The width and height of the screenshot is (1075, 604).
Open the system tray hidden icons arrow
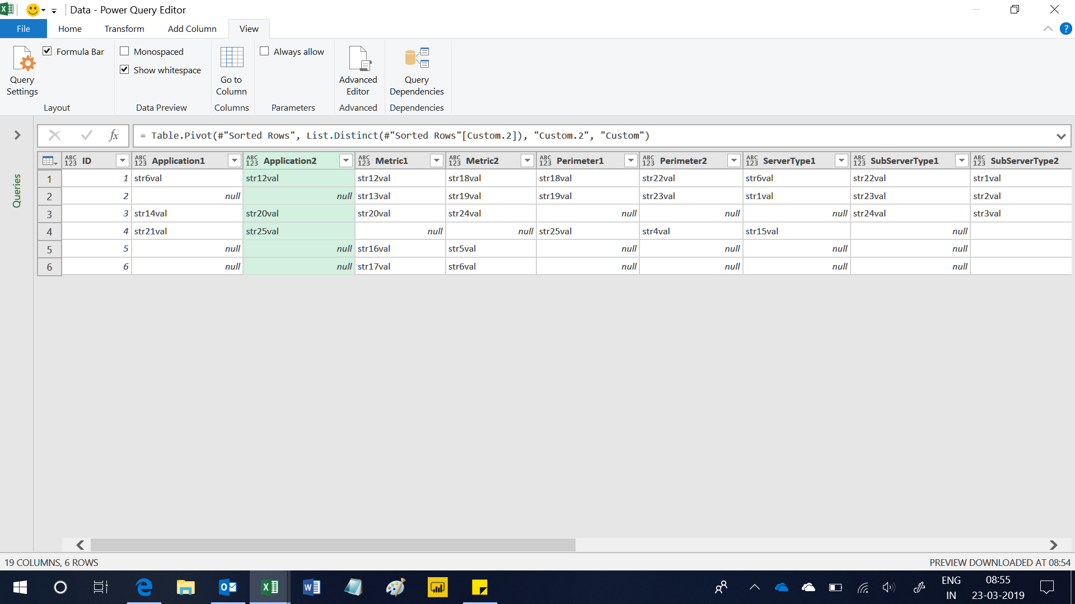click(754, 587)
